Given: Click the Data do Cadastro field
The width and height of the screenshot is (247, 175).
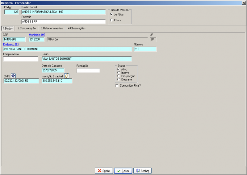Looking at the screenshot, I should pyautogui.click(x=53, y=70).
